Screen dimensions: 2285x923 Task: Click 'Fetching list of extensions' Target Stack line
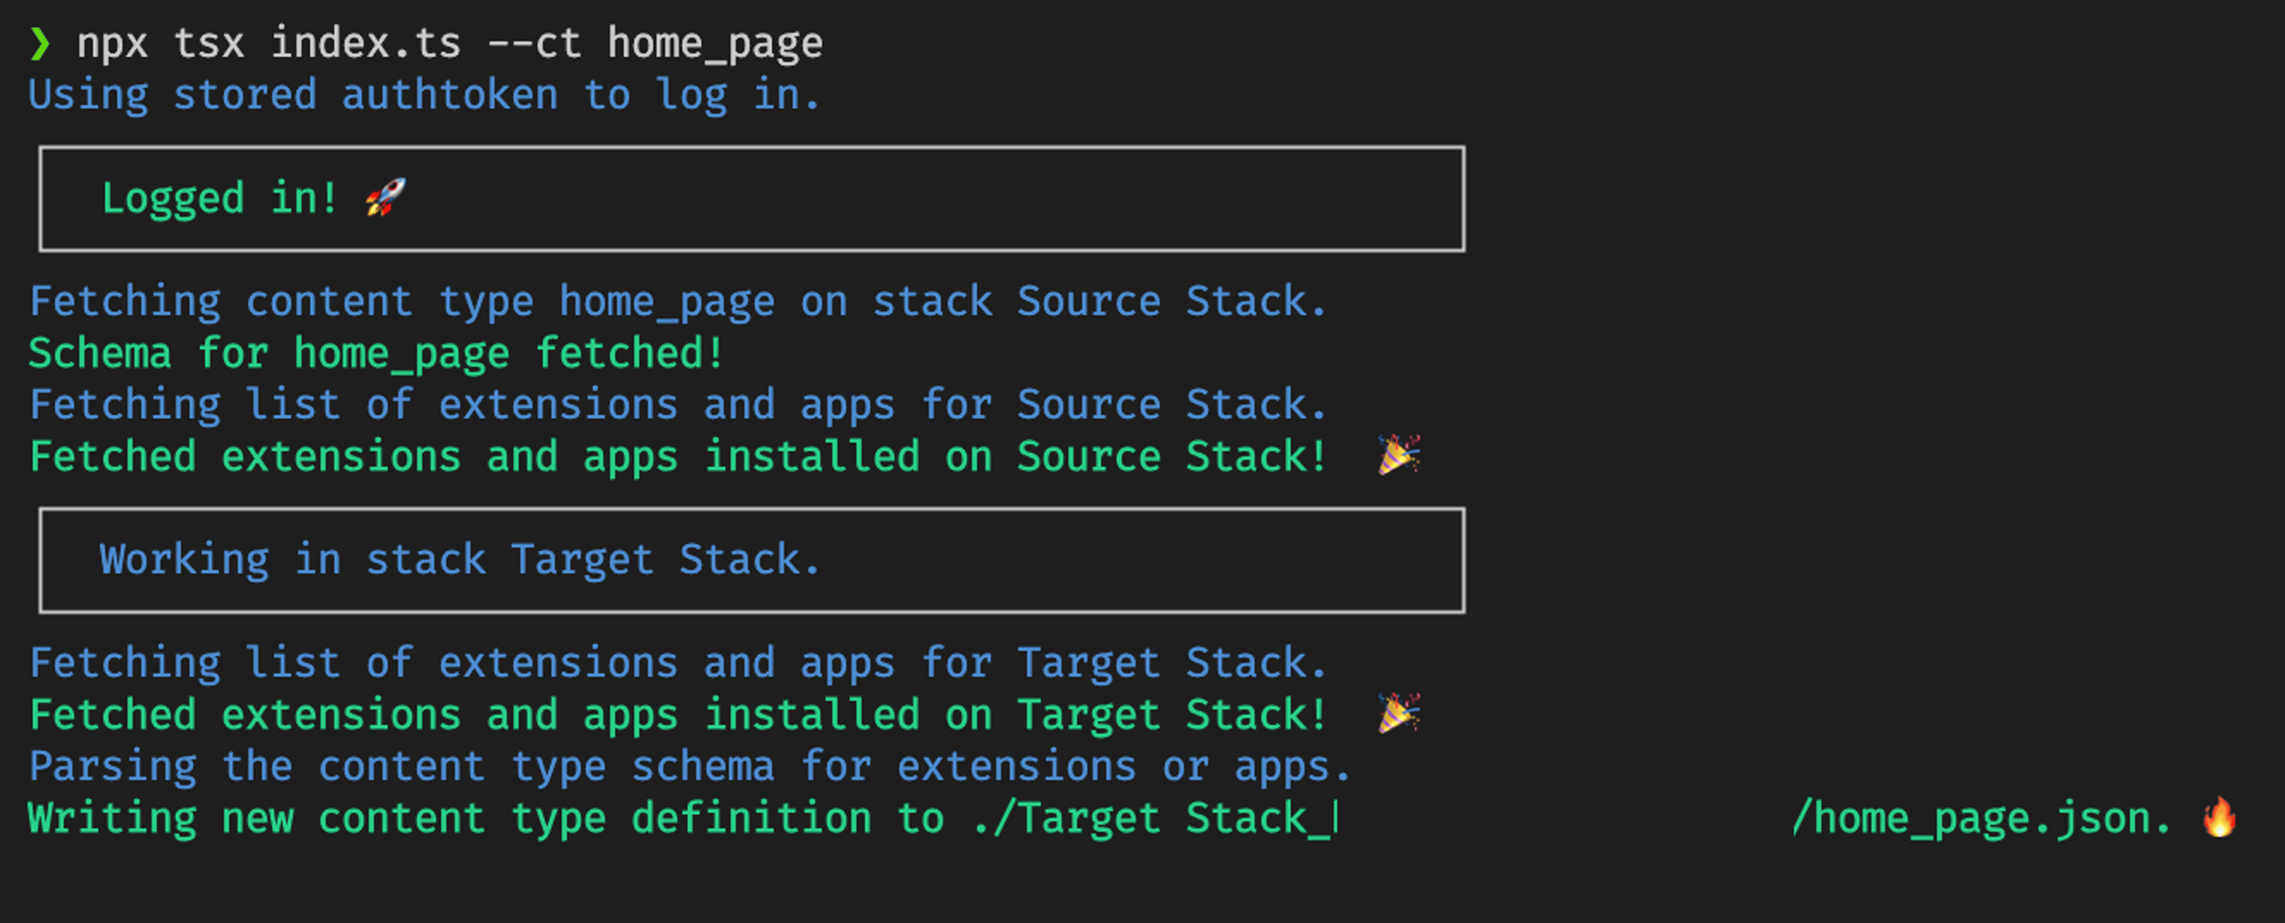tap(678, 663)
